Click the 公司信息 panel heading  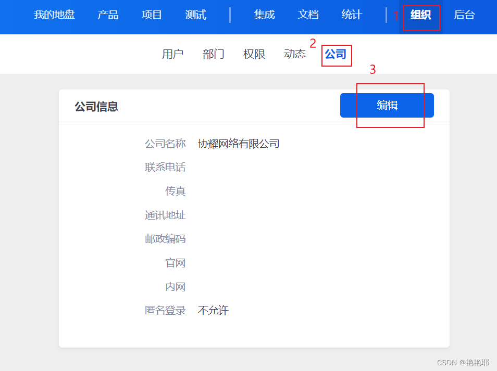[96, 107]
